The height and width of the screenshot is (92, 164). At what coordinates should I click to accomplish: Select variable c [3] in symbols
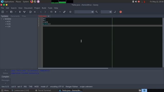pos(8,27)
